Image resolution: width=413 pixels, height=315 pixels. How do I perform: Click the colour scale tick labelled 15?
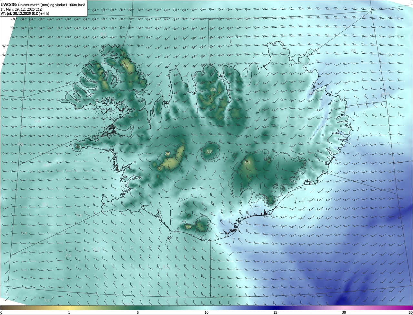[275, 312]
